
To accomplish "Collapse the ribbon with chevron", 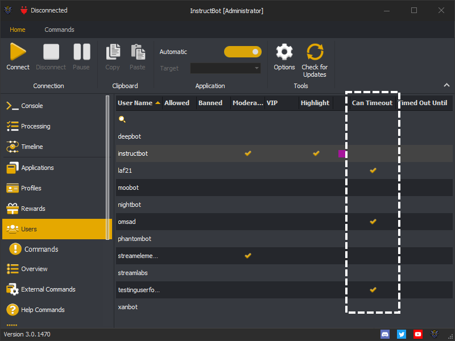I will pos(446,85).
